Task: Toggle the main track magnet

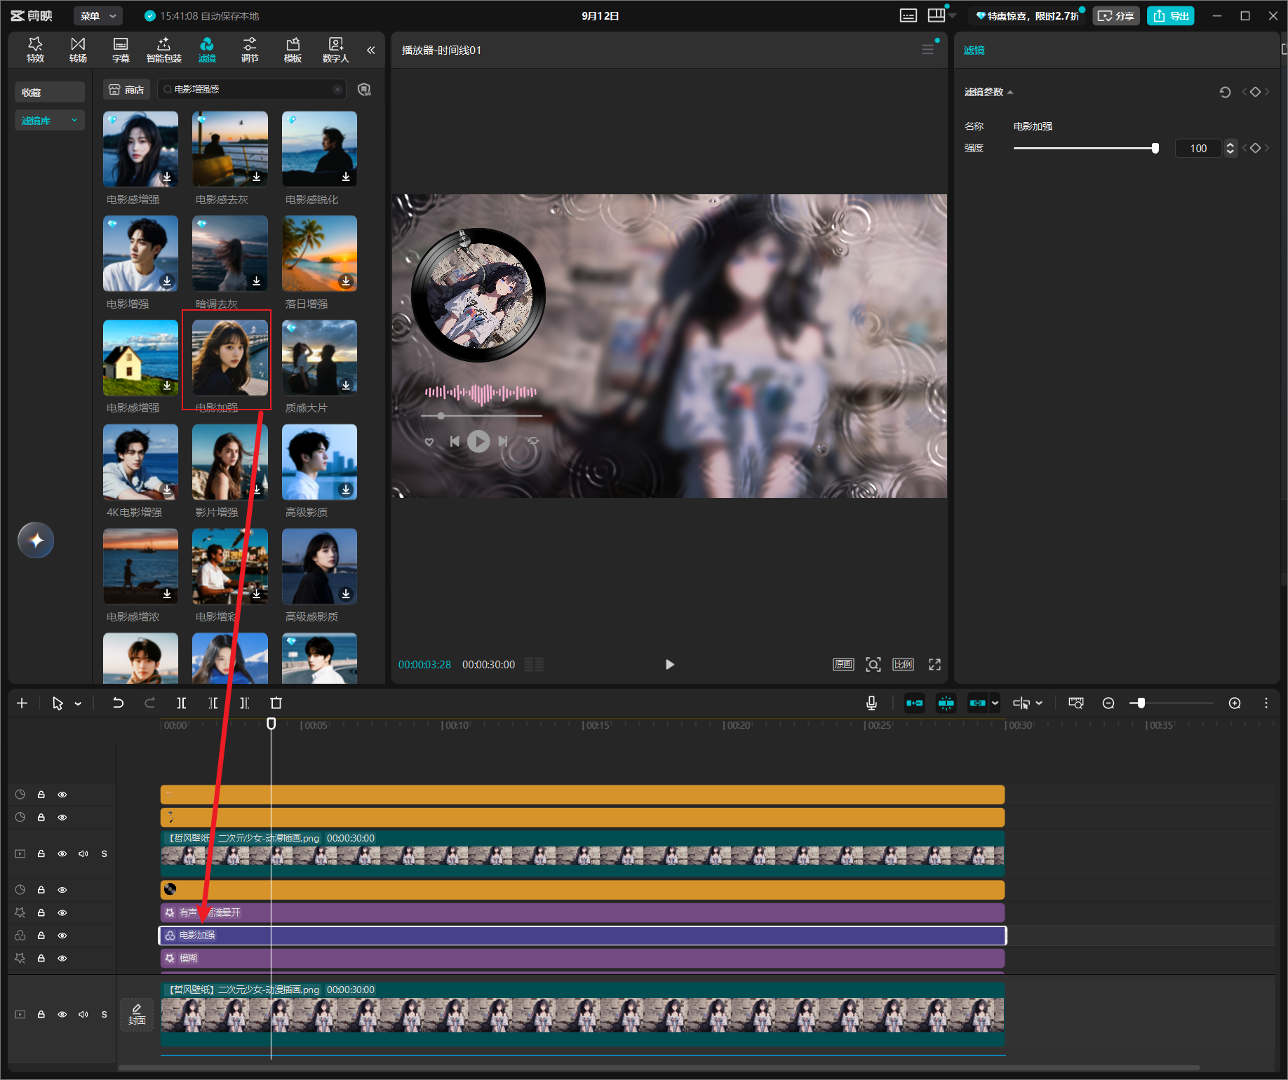Action: click(914, 703)
